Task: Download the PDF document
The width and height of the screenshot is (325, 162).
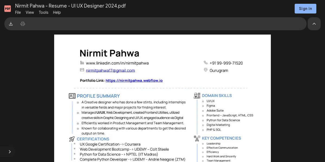Action: click(11, 24)
